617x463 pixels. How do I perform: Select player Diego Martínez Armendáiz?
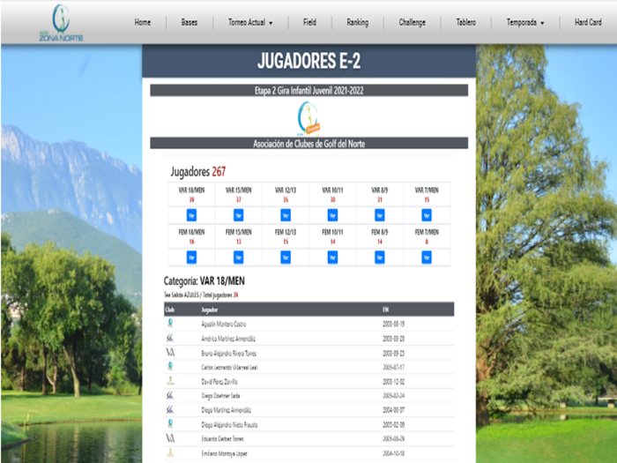tap(227, 410)
